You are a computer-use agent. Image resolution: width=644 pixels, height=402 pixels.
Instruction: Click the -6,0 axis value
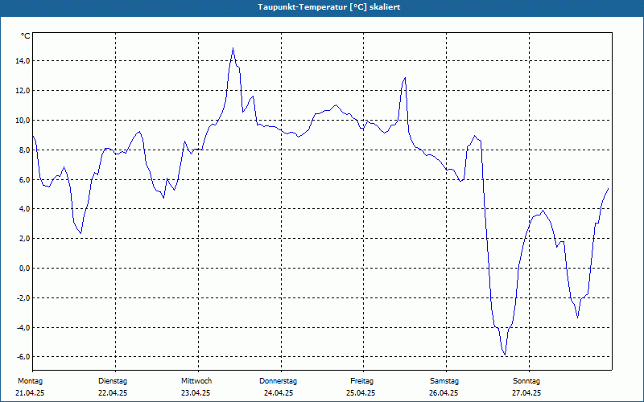tap(23, 357)
